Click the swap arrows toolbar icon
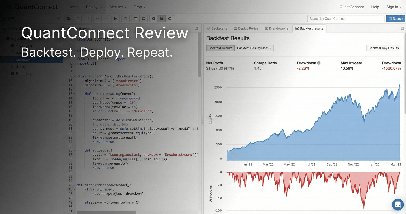 coord(144,18)
